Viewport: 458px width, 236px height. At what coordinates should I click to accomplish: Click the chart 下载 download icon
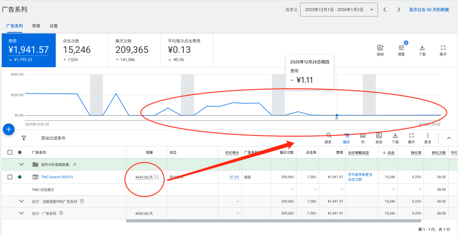tap(422, 47)
